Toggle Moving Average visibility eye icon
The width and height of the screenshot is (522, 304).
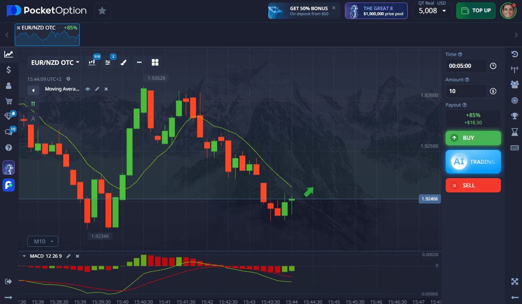tap(88, 89)
